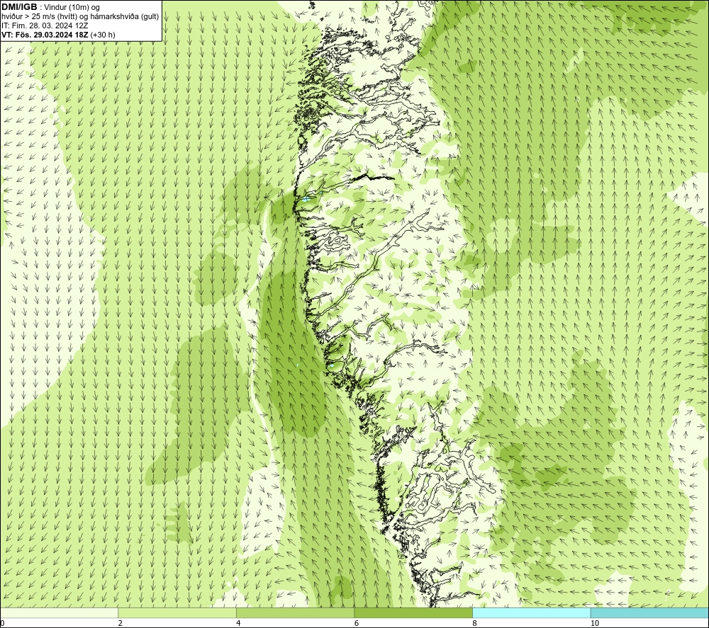
Task: Click the legend scale label '0'
Action: 2,623
